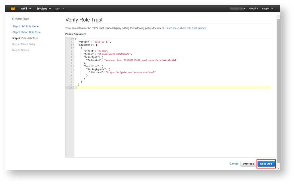Go to Step 2: Select Role Type
Viewport: 294px width, 184px height.
click(x=26, y=32)
